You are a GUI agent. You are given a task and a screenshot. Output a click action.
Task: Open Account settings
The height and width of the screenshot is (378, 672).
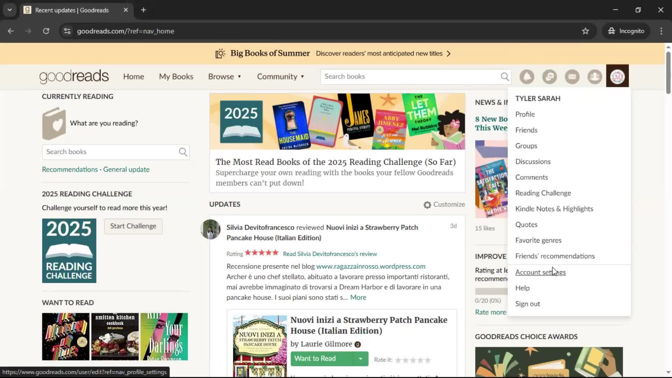point(540,272)
